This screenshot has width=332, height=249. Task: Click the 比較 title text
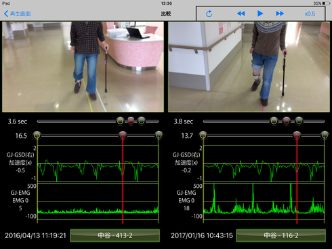click(166, 14)
